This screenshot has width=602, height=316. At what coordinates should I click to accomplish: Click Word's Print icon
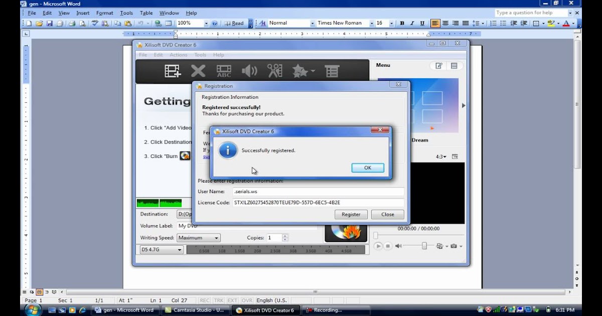click(71, 23)
